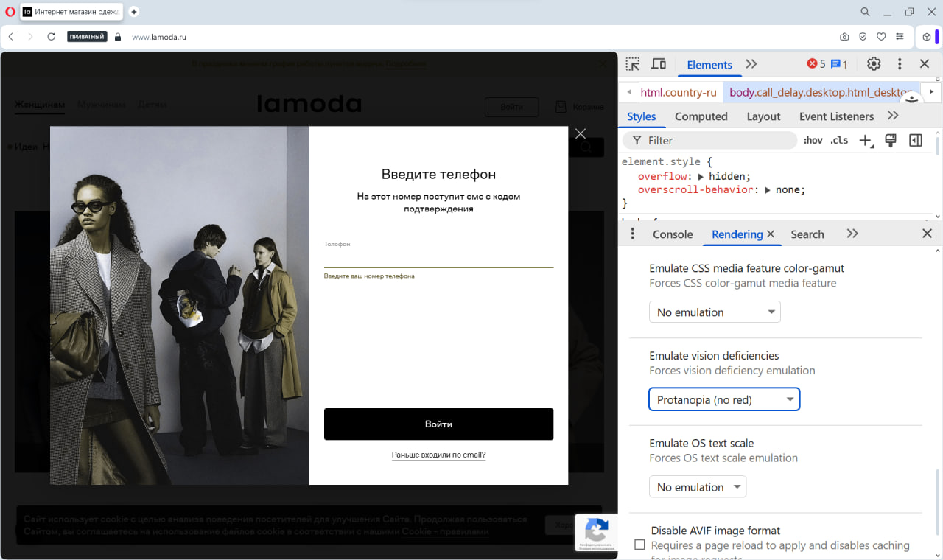943x560 pixels.
Task: Open the DevTools three-dot customize menu
Action: click(x=900, y=64)
